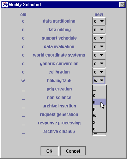The image size is (127, 159).
Task: Choose option c in the dropdown list
Action: (x=99, y=95)
